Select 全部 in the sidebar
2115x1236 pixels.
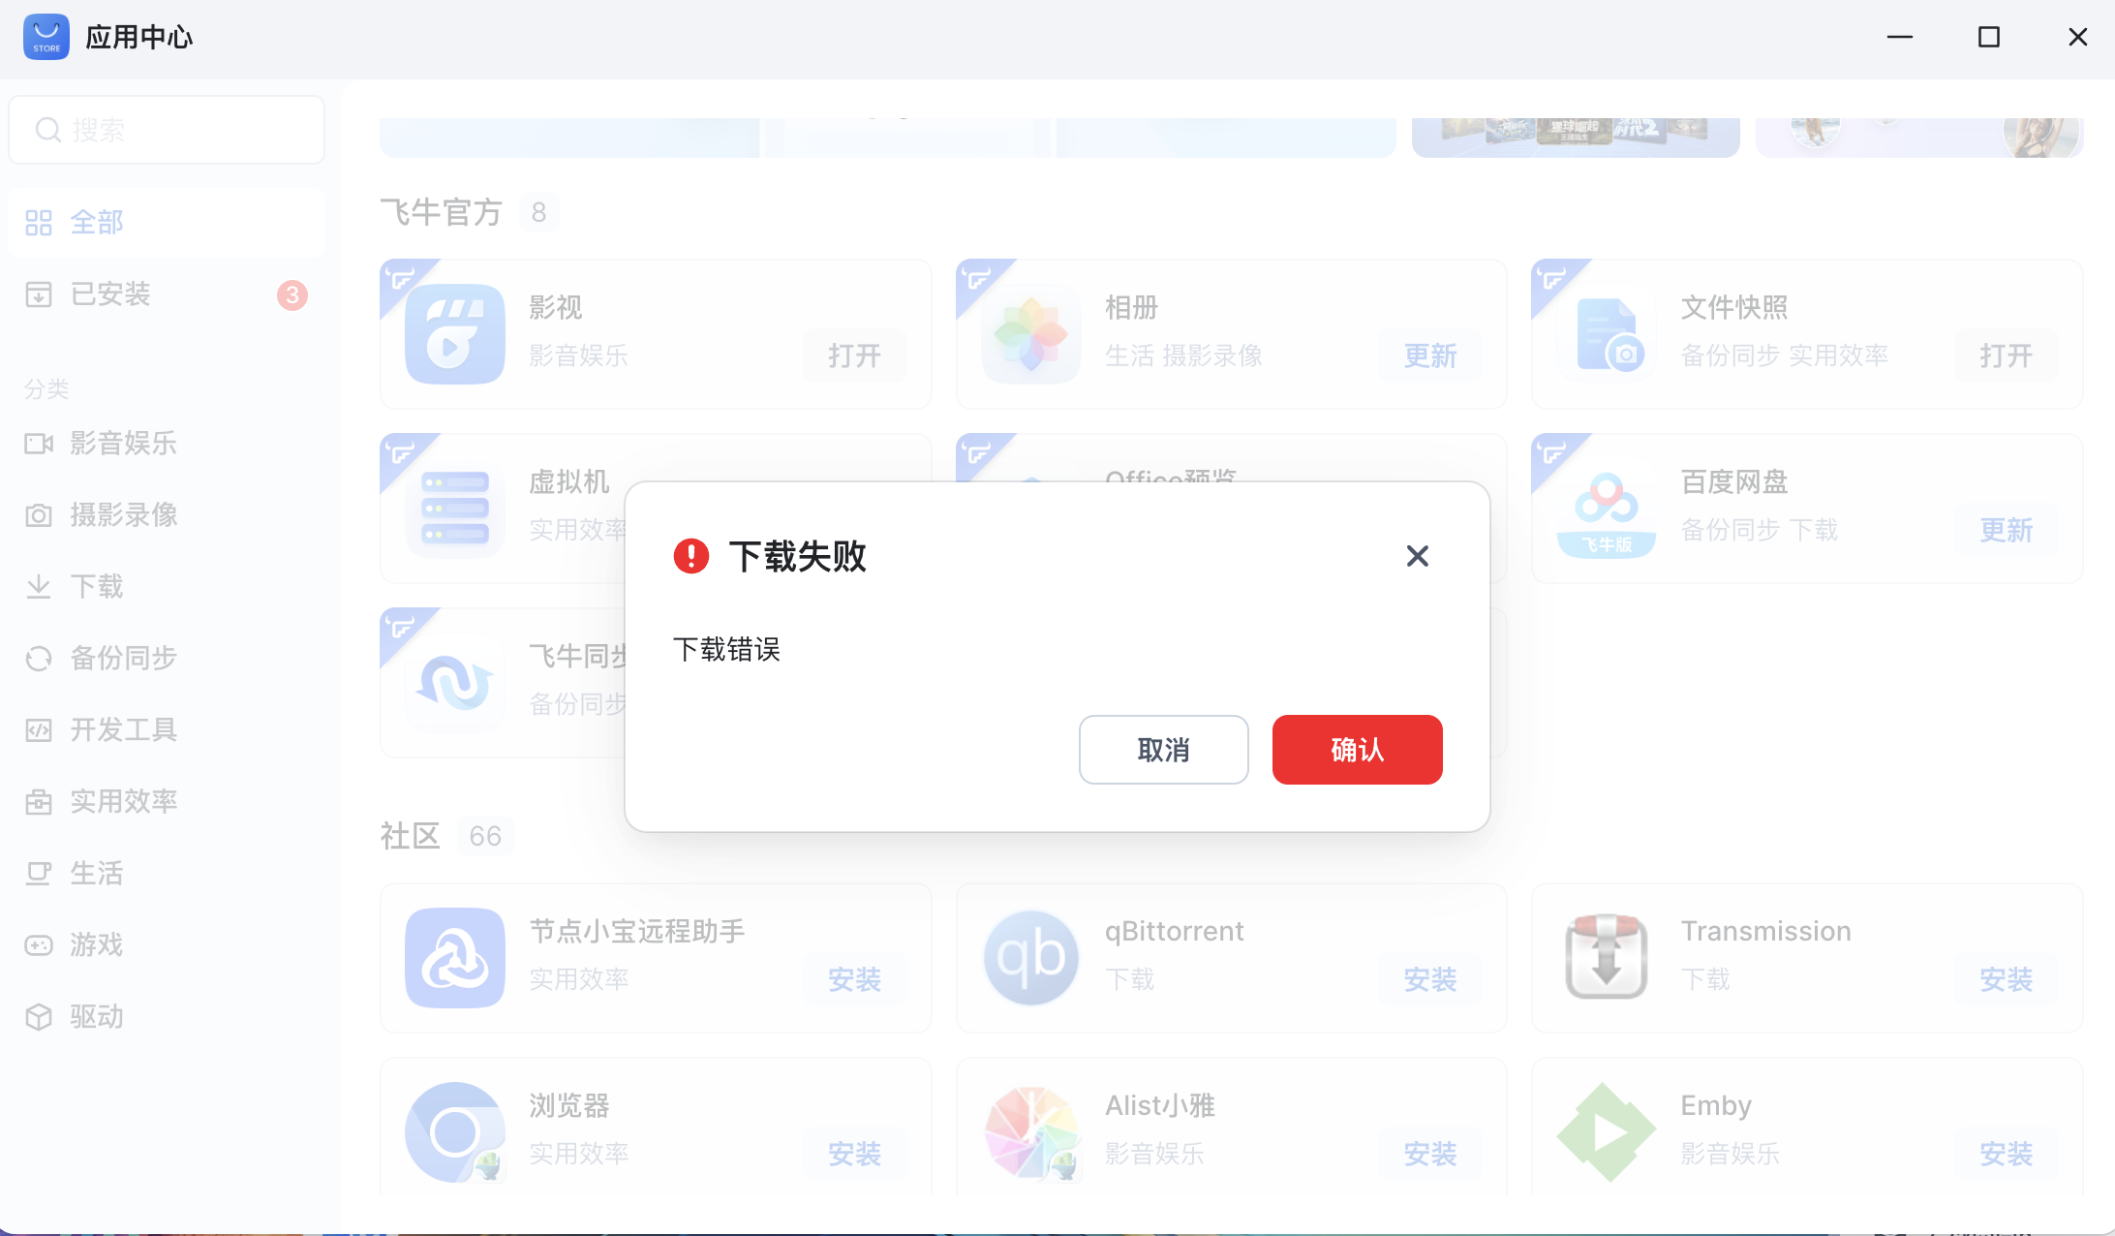[97, 223]
